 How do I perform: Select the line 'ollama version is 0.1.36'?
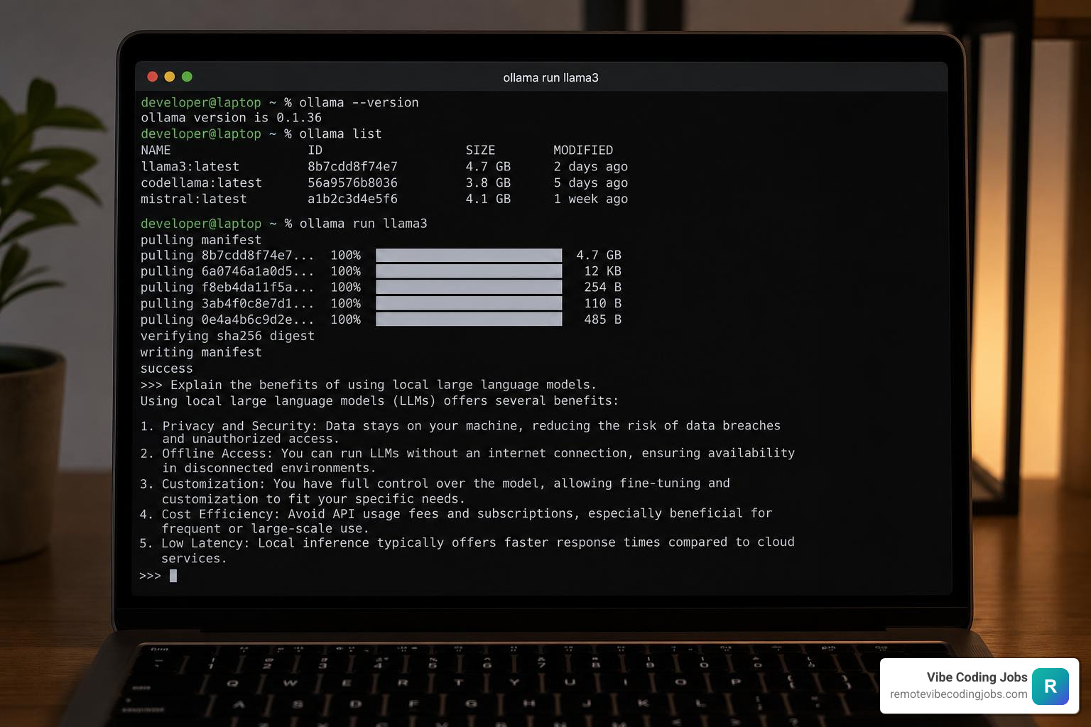pyautogui.click(x=231, y=118)
